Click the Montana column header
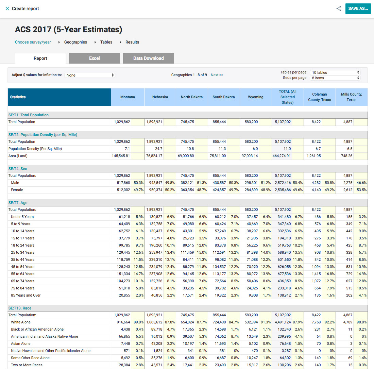This screenshot has height=369, width=374. coord(128,97)
